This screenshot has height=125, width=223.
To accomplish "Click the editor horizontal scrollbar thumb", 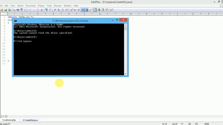I will tap(6, 116).
